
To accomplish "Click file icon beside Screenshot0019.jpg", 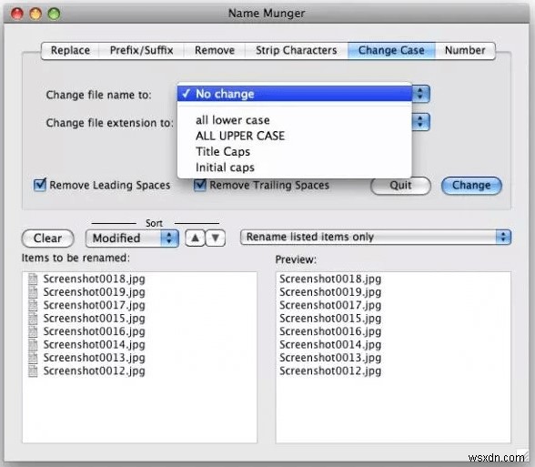I will click(33, 292).
